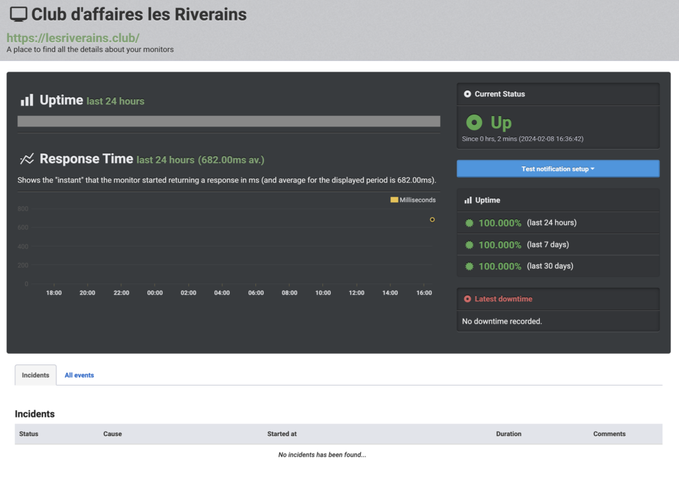This screenshot has height=485, width=679.
Task: Switch to the Incidents tab
Action: click(35, 375)
